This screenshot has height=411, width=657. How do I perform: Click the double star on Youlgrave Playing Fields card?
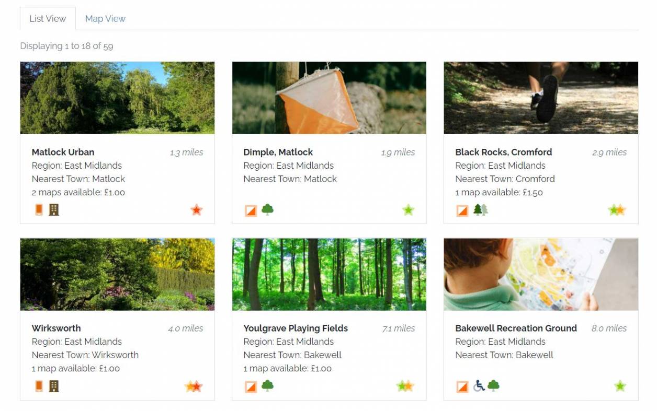tap(405, 386)
